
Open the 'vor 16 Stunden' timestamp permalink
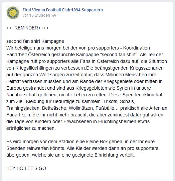point(36,15)
